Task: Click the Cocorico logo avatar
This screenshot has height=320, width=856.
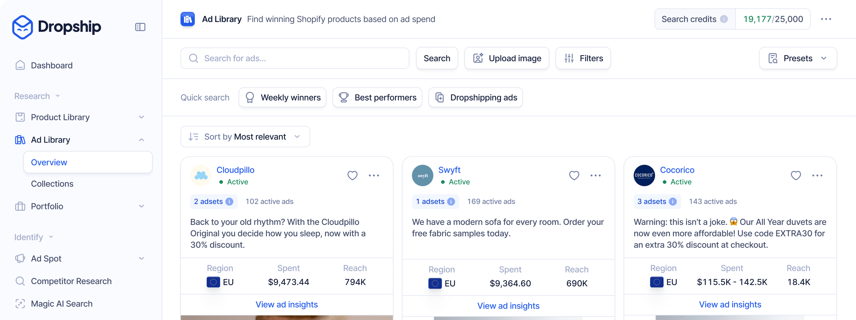Action: pos(644,175)
